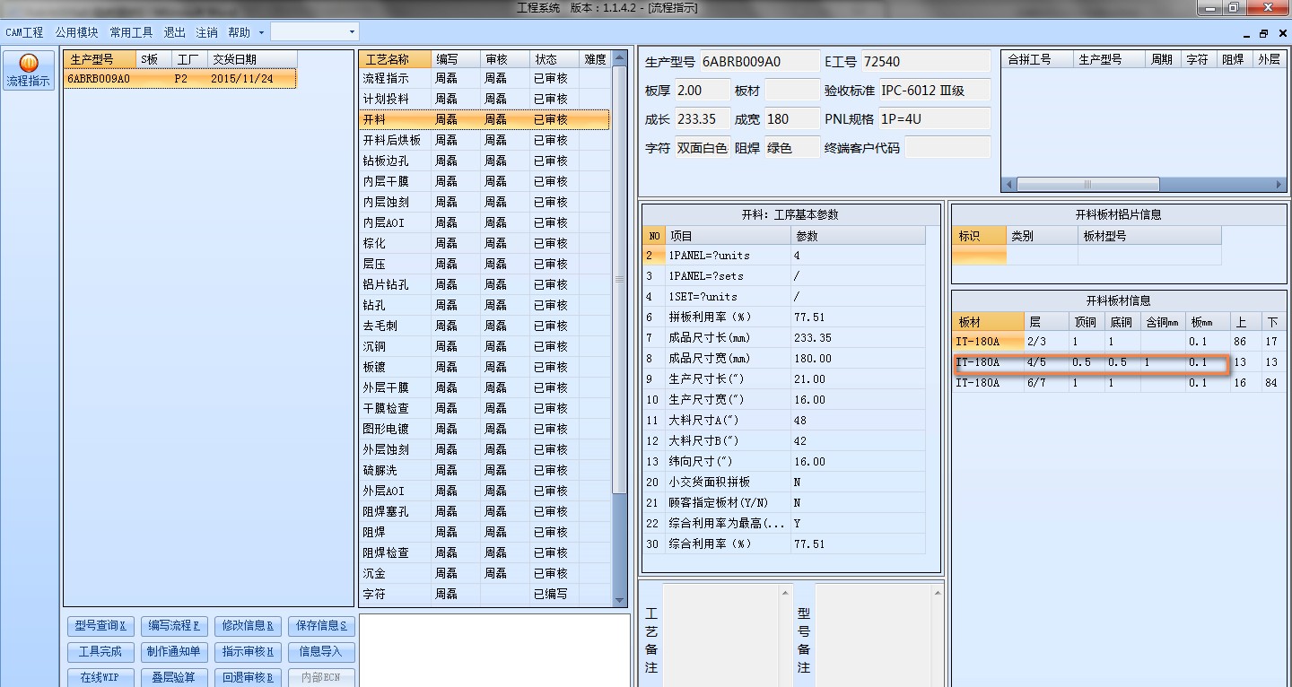Viewport: 1292px width, 687px height.
Task: Select the 钻板边孔 process row
Action: [484, 161]
